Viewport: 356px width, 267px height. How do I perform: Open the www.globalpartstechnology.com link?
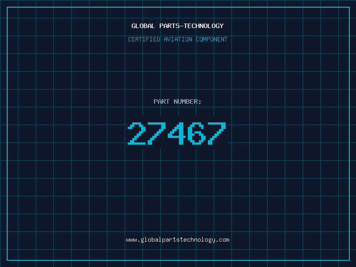pos(178,240)
